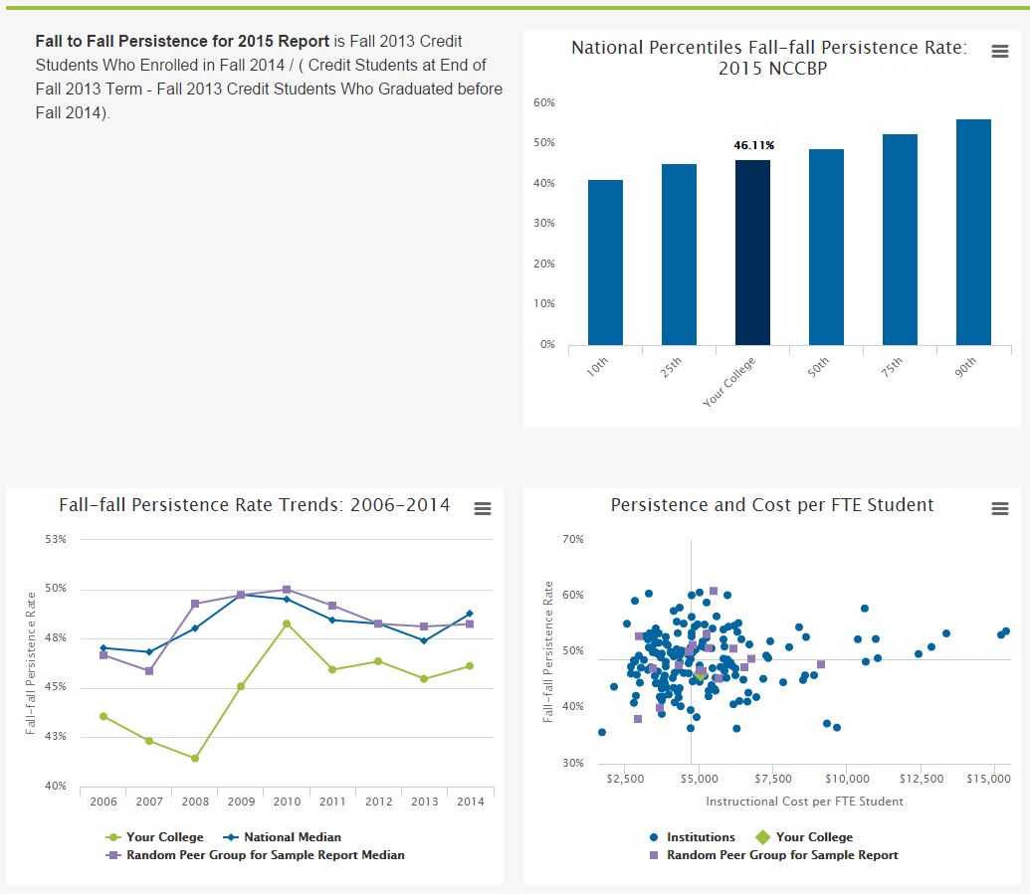The height and width of the screenshot is (894, 1030).
Task: Click the 'Instructional Cost per FTE Student' axis label
Action: tap(804, 801)
